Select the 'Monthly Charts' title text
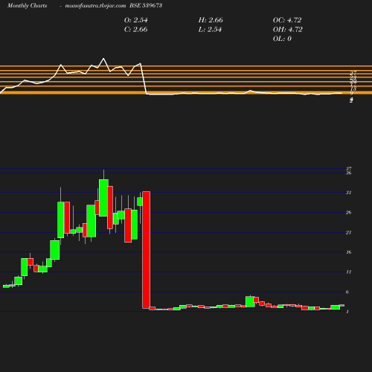The image size is (372, 372). 27,5
